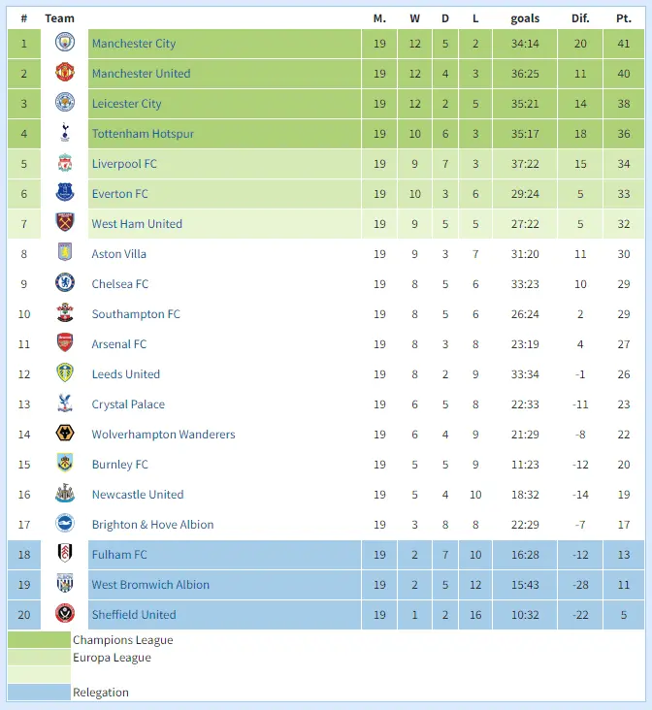The height and width of the screenshot is (710, 652).
Task: Click the Tottenham Hotspur crest icon
Action: pyautogui.click(x=65, y=134)
